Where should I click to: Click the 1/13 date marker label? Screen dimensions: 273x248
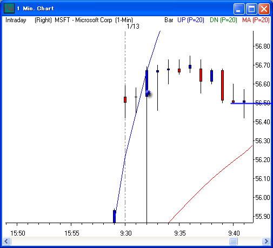133,26
